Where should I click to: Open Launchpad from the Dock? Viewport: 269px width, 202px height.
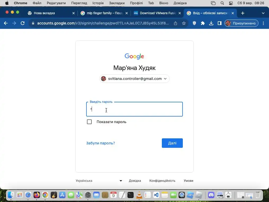pos(19,195)
